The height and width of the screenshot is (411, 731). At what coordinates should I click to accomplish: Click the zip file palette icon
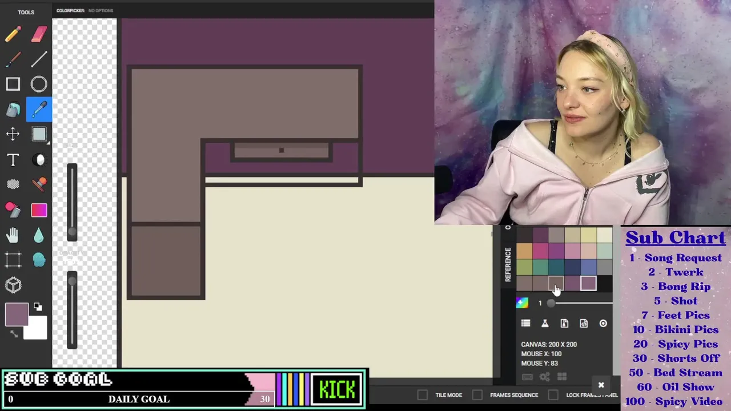click(x=564, y=323)
